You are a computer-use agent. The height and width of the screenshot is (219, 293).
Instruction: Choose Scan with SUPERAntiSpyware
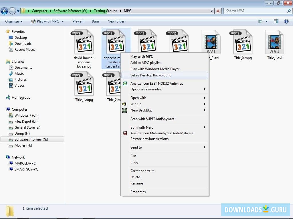[x=165, y=119]
